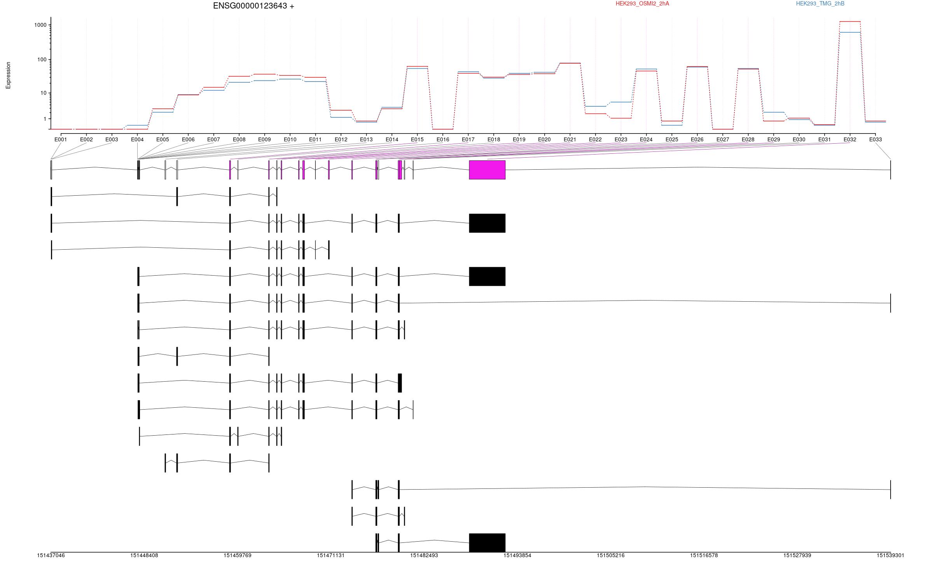933x563 pixels.
Task: Click genomic coordinate 151448408
Action: point(144,556)
